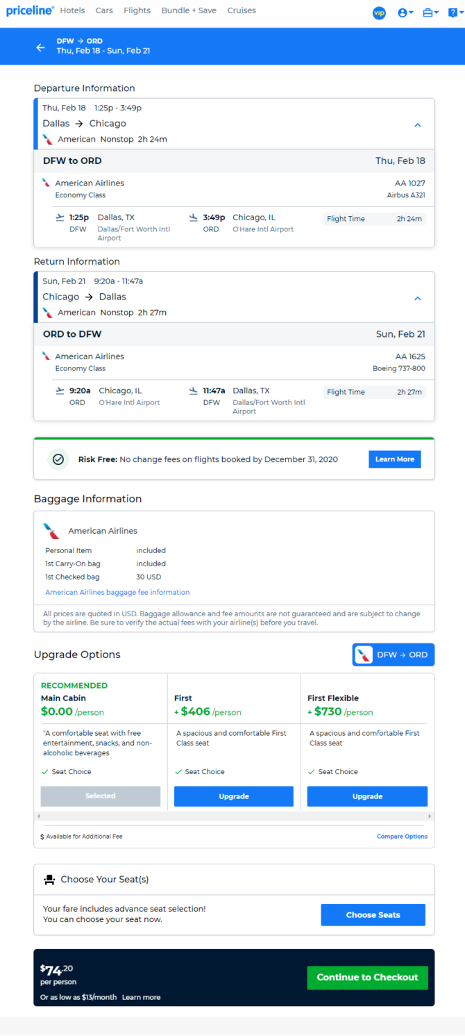Open the My Trips suitcase menu
The height and width of the screenshot is (1036, 465).
[x=430, y=13]
